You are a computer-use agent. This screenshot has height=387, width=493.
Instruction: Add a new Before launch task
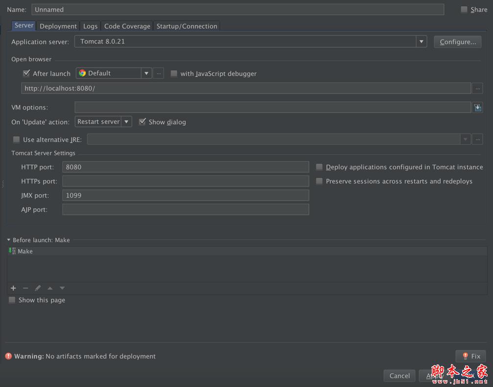(13, 288)
